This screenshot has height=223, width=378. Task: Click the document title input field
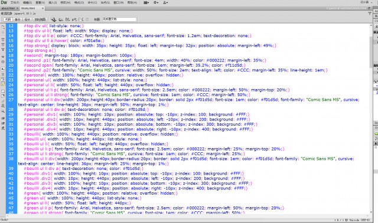pos(119,19)
